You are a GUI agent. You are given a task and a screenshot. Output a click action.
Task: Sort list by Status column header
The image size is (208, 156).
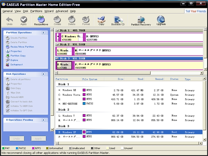(x=174, y=79)
